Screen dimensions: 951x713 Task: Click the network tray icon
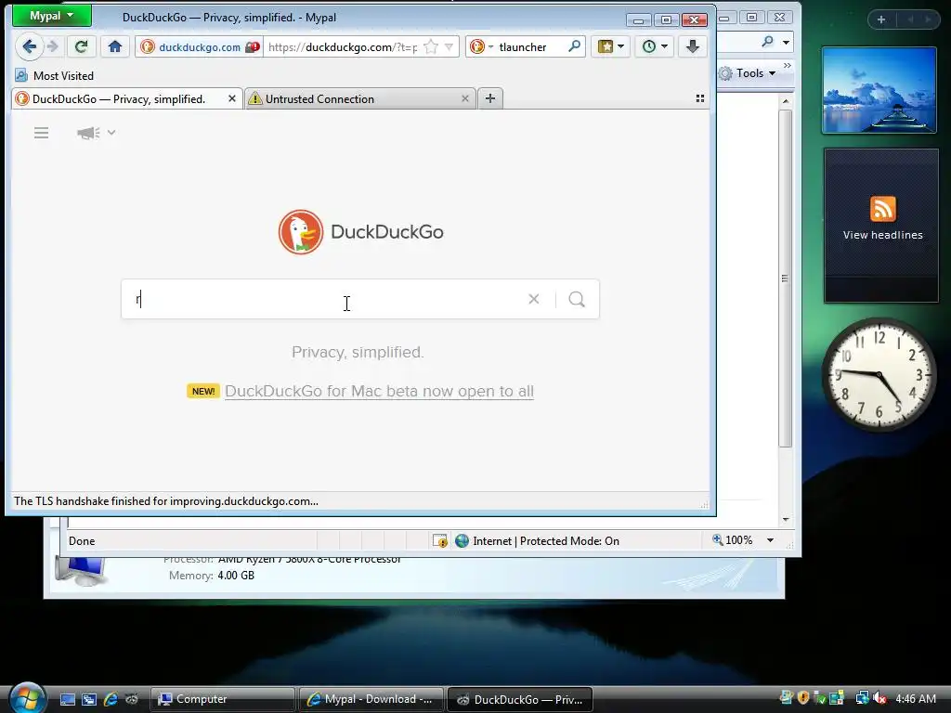[x=862, y=698]
